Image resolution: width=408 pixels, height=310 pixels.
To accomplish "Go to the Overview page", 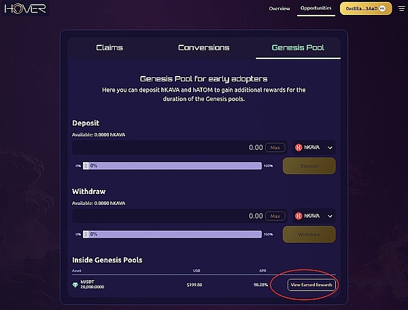I will coord(279,9).
